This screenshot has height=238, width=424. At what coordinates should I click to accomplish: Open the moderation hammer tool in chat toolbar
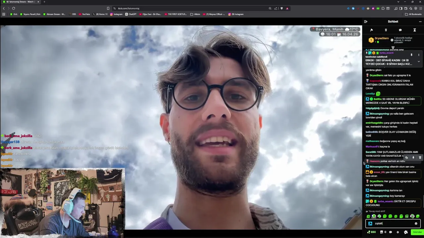371,30
